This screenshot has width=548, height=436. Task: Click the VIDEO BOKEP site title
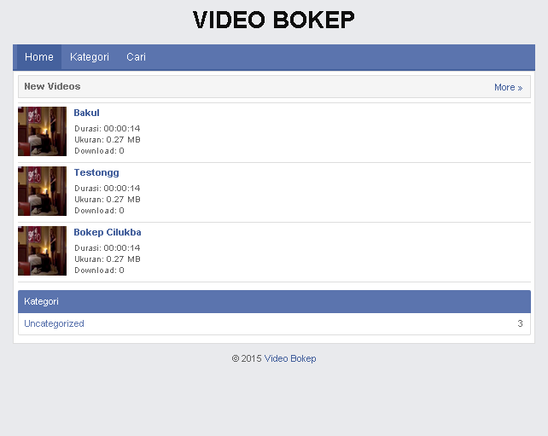[273, 20]
